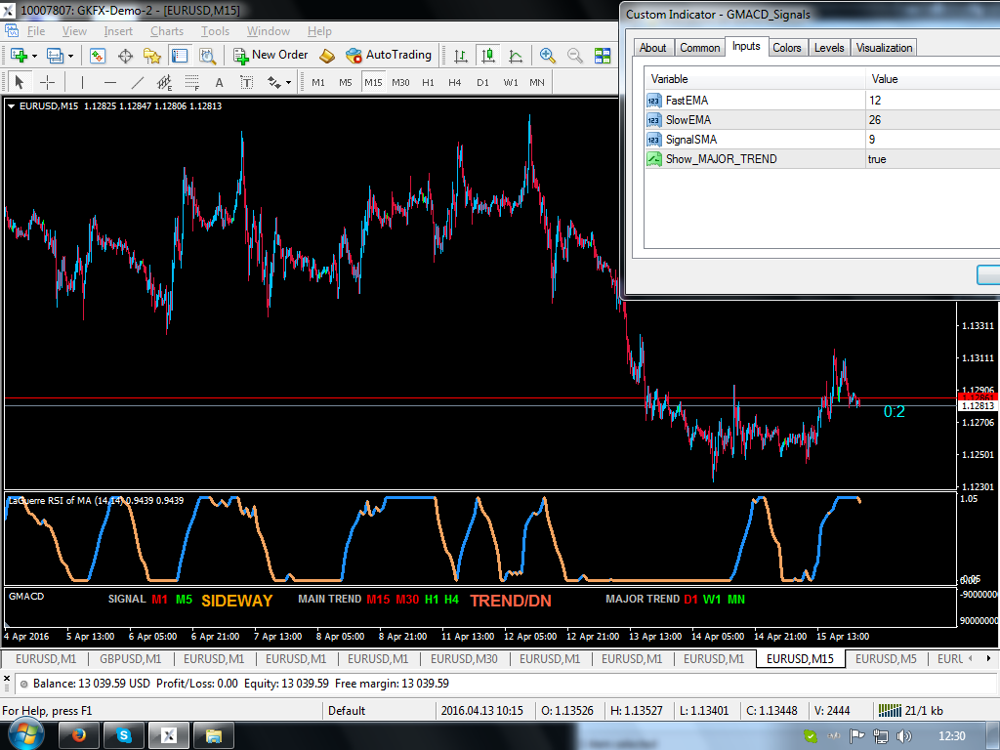Open Skype from the taskbar
Image resolution: width=1000 pixels, height=750 pixels.
(x=124, y=736)
